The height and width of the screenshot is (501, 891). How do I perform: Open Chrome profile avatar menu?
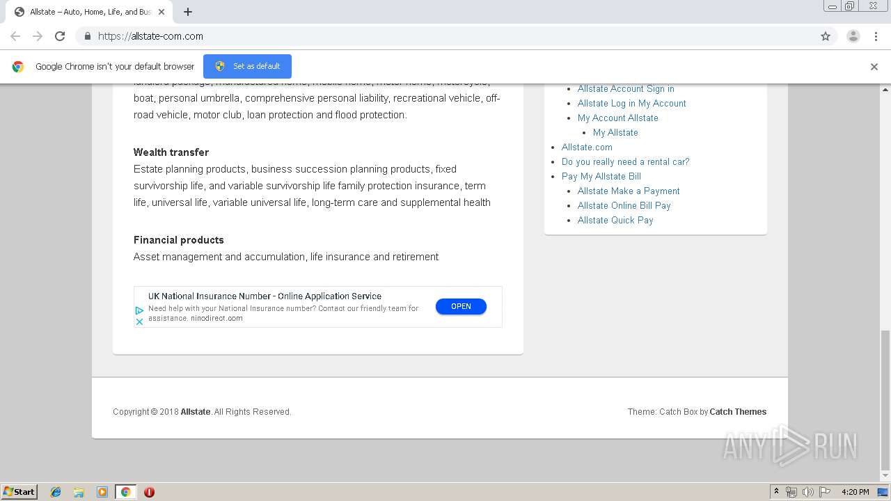(x=853, y=36)
